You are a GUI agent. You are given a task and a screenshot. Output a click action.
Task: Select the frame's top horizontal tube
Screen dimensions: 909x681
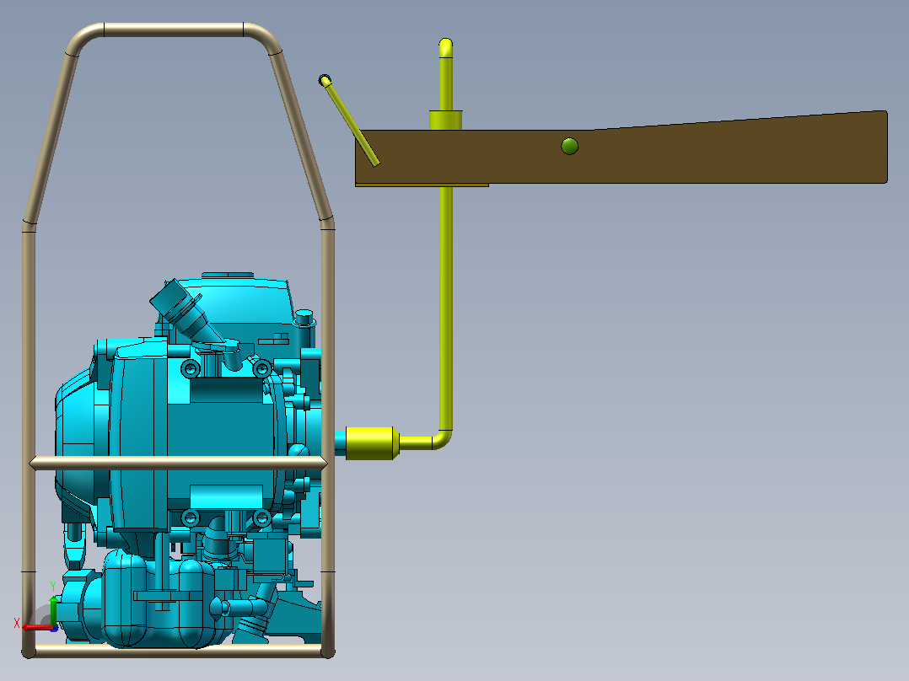[x=174, y=29]
